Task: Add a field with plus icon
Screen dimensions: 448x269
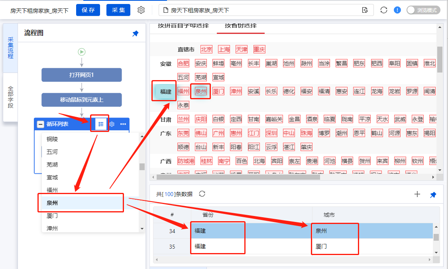Action: [x=417, y=194]
